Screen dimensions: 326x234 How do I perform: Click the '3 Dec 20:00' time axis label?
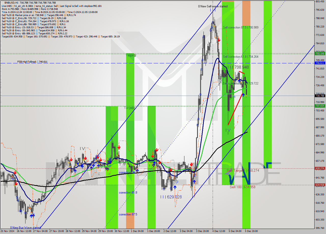(x=202, y=231)
